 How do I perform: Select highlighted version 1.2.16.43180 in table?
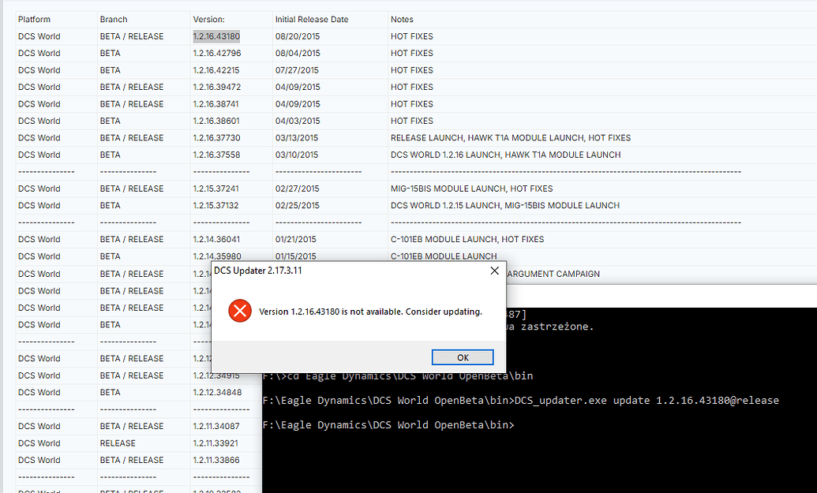click(217, 36)
